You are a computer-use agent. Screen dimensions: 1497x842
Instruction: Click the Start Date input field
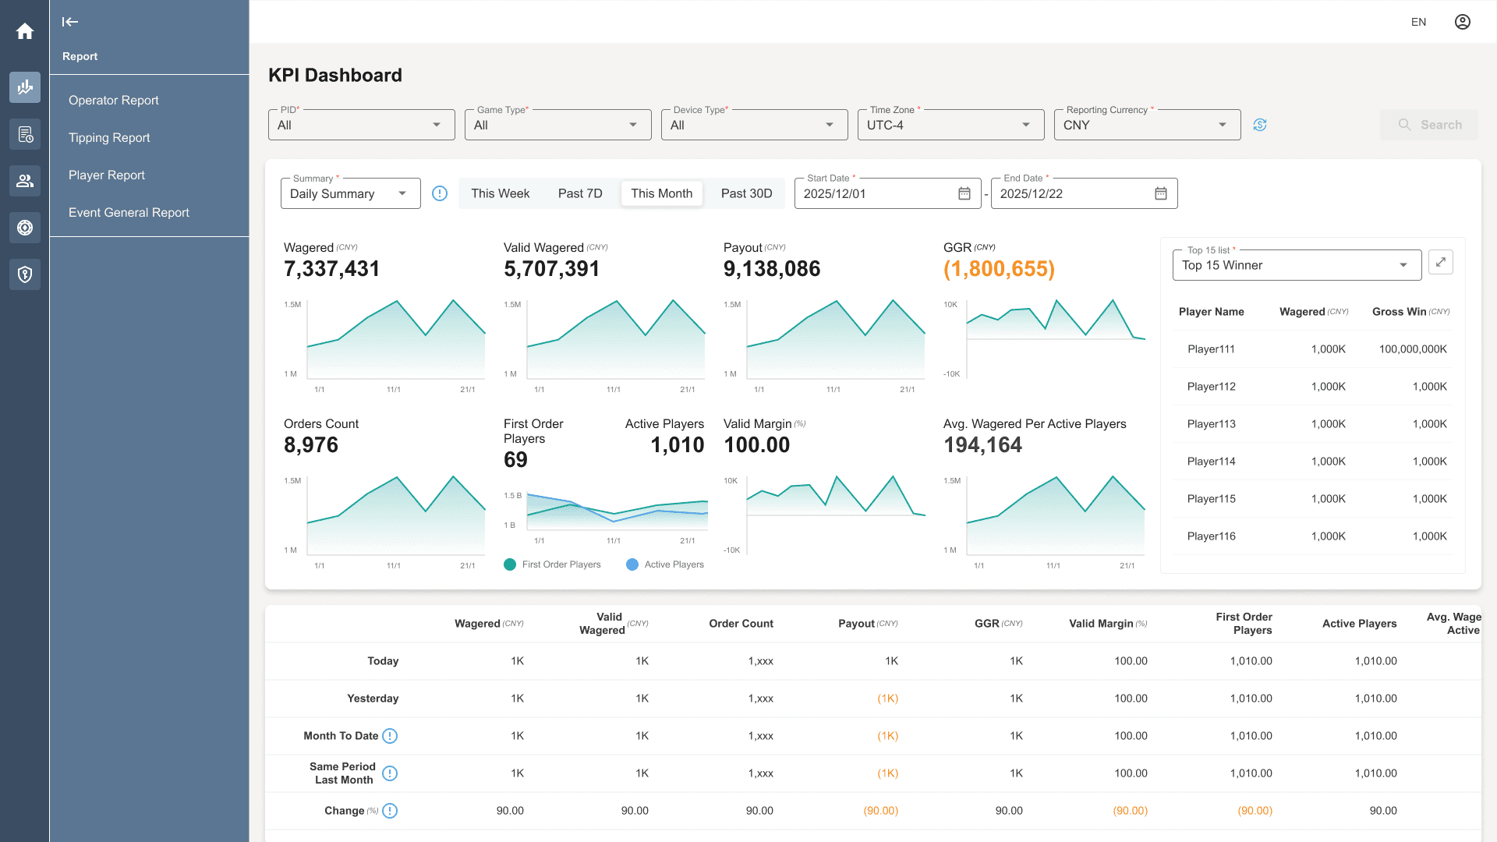point(888,193)
